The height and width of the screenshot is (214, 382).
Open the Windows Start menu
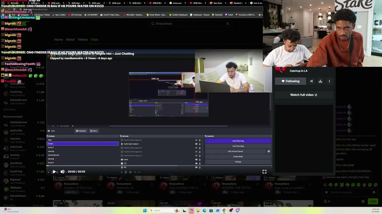pyautogui.click(x=145, y=210)
